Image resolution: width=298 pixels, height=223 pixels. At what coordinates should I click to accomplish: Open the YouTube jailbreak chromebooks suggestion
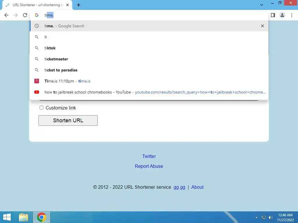point(149,92)
